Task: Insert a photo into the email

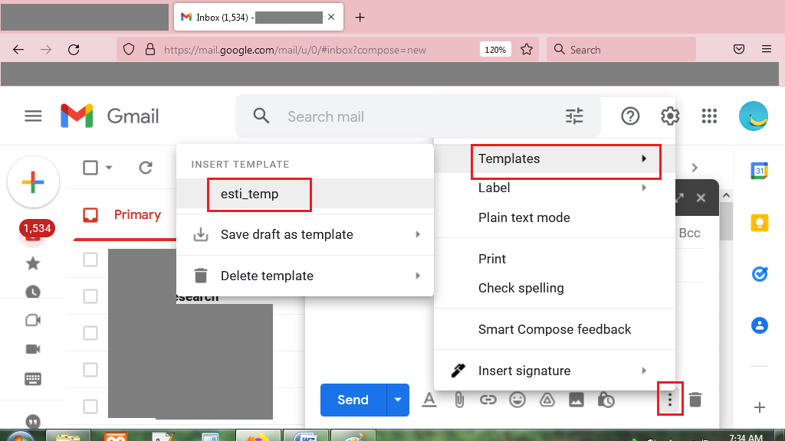Action: coord(576,399)
